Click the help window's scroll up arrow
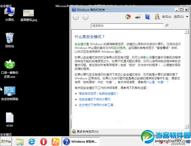 click(x=187, y=32)
